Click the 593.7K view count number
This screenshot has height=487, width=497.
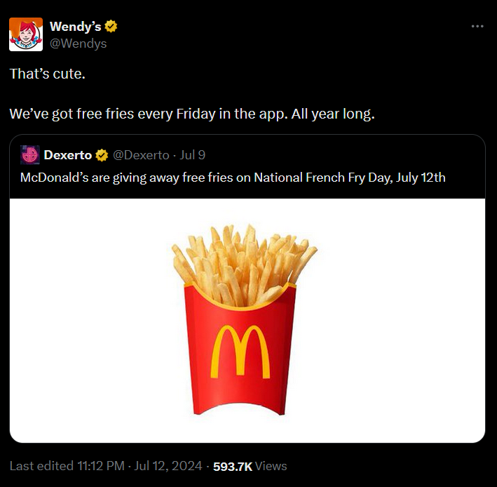(232, 466)
